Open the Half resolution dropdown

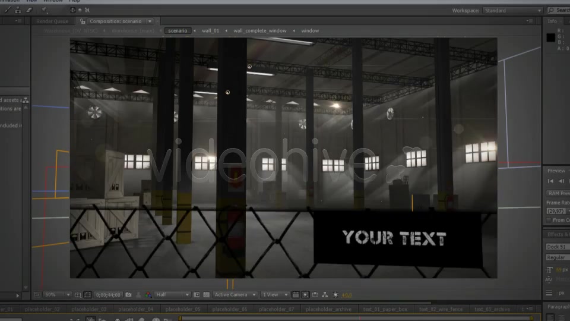point(173,295)
